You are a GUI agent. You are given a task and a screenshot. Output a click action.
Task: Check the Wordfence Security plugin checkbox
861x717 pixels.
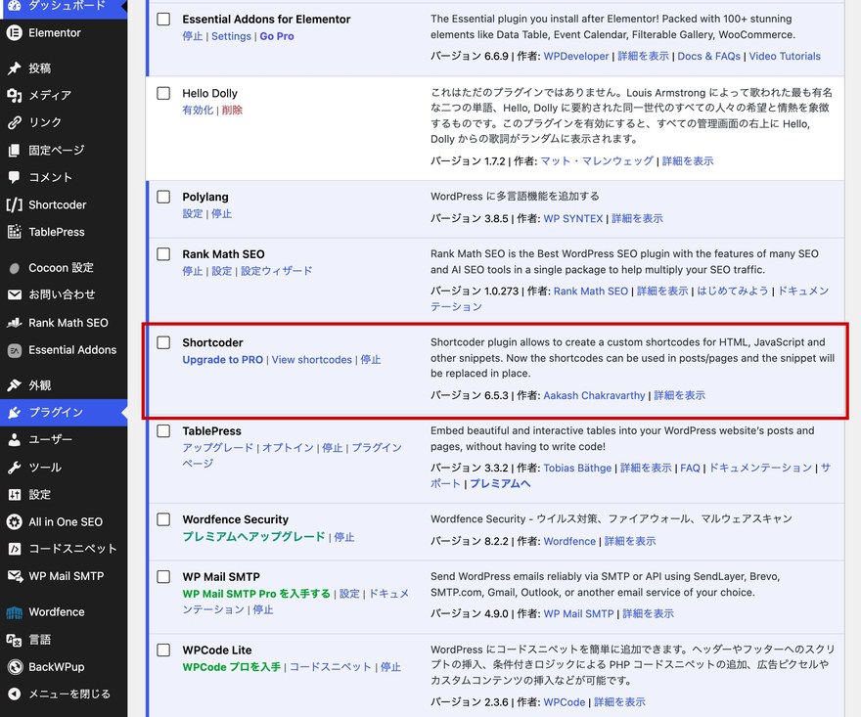[x=163, y=519]
